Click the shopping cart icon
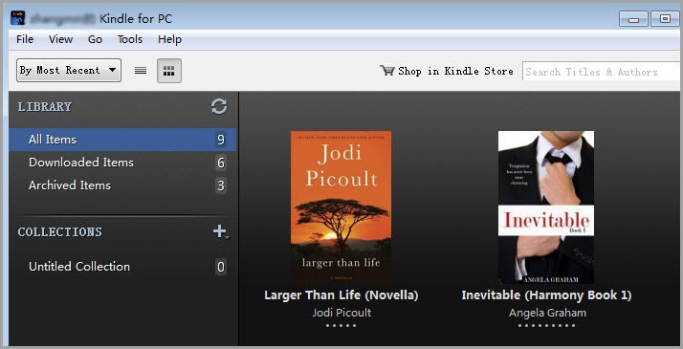This screenshot has height=349, width=683. pos(386,71)
